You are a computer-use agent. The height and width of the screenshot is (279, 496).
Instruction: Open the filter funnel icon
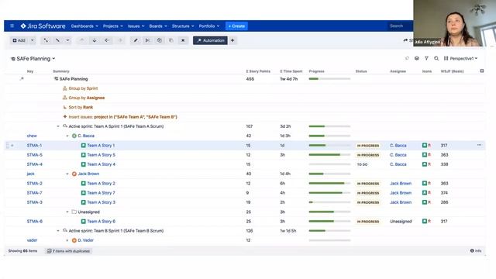[x=426, y=59]
